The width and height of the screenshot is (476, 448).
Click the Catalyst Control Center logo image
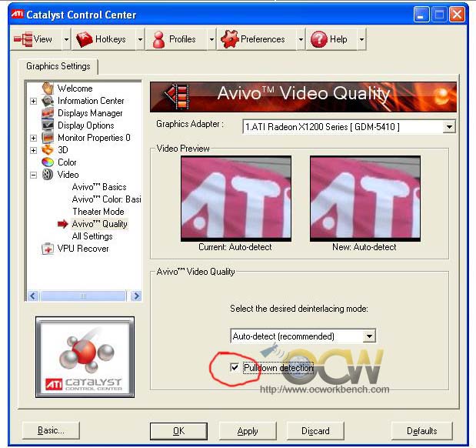coord(85,357)
